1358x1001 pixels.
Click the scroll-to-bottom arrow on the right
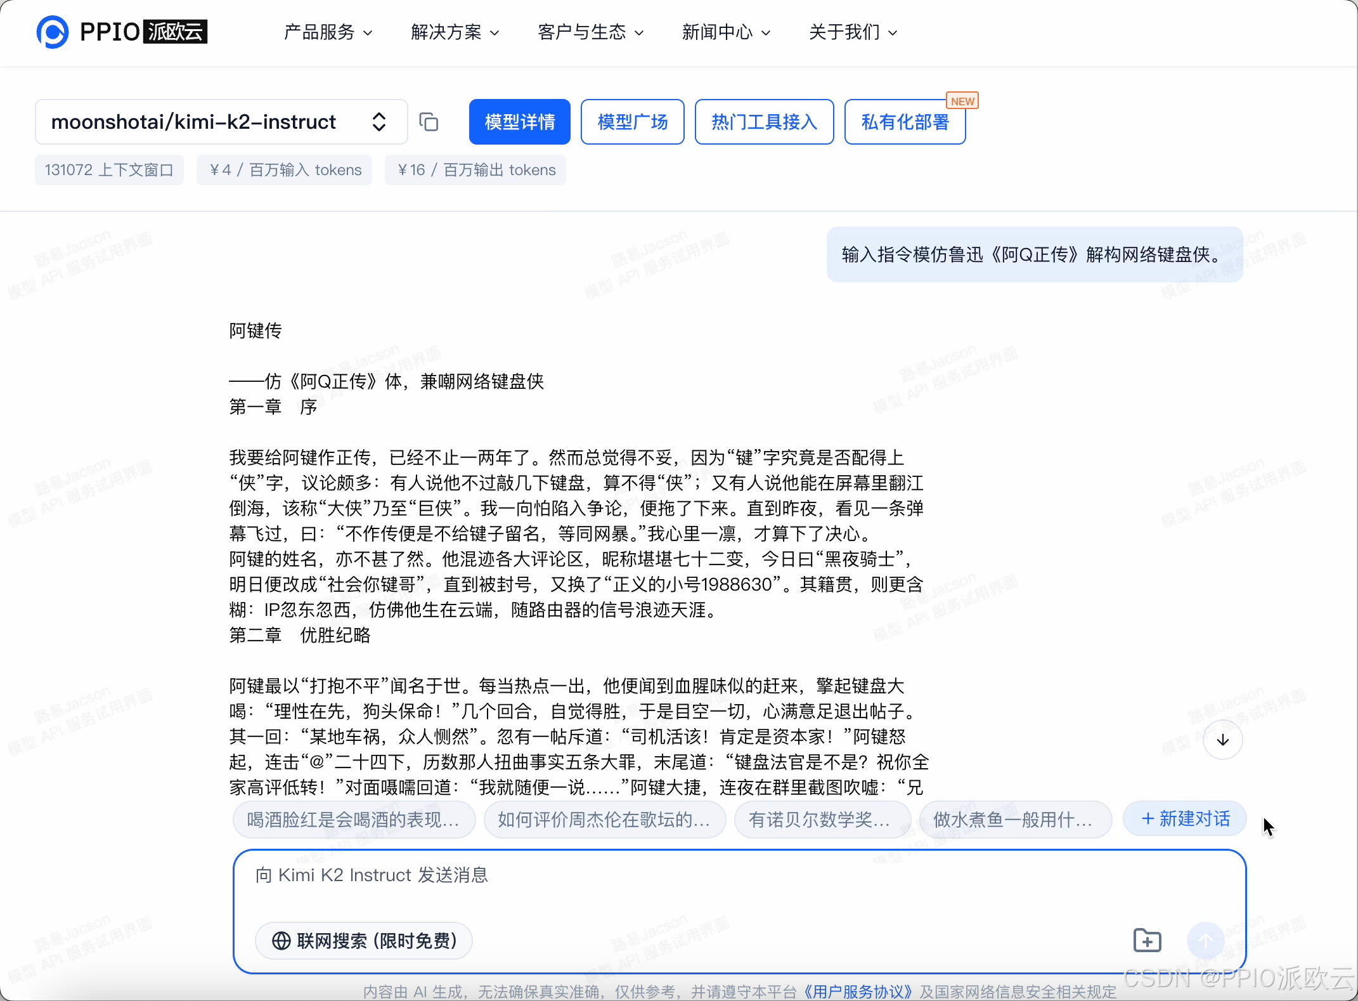coord(1223,739)
